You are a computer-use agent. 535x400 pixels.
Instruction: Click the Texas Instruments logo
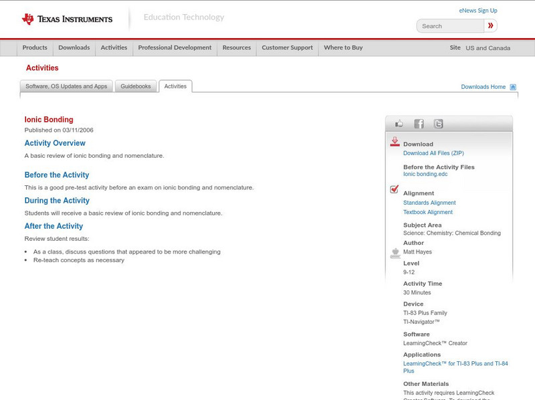68,19
